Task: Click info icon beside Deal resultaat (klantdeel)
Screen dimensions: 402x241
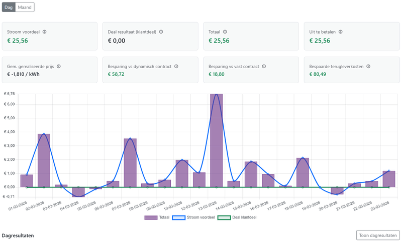Action: click(x=161, y=32)
